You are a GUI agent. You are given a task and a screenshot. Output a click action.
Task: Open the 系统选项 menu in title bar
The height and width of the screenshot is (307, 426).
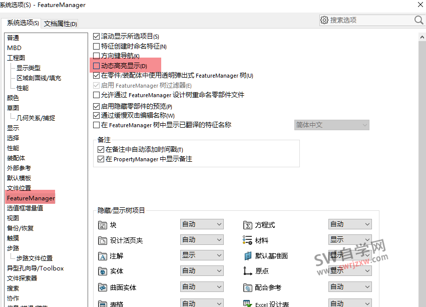[x=15, y=5]
